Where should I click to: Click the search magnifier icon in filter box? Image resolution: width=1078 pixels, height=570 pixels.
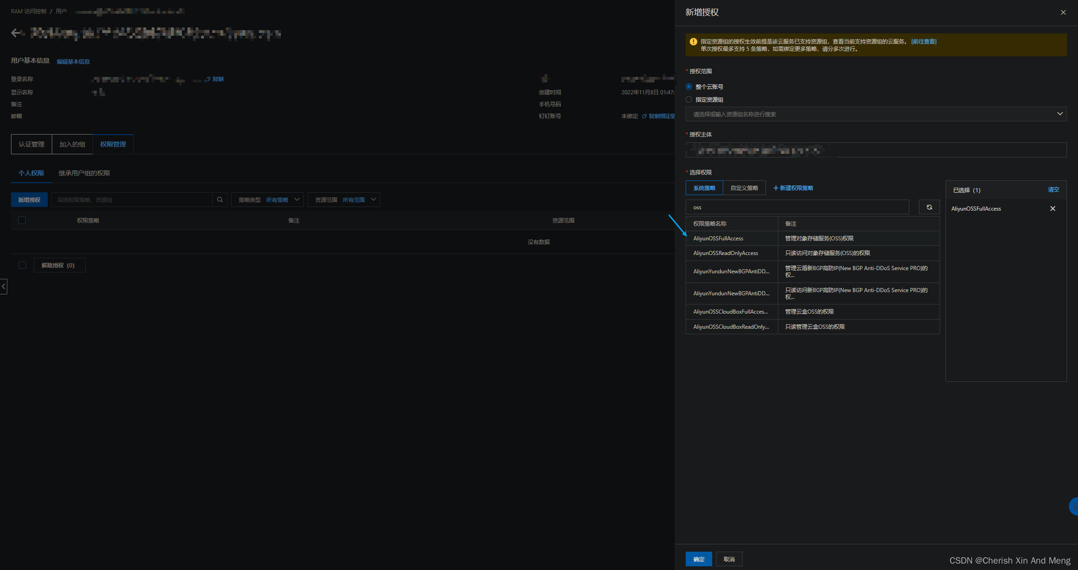(x=220, y=200)
